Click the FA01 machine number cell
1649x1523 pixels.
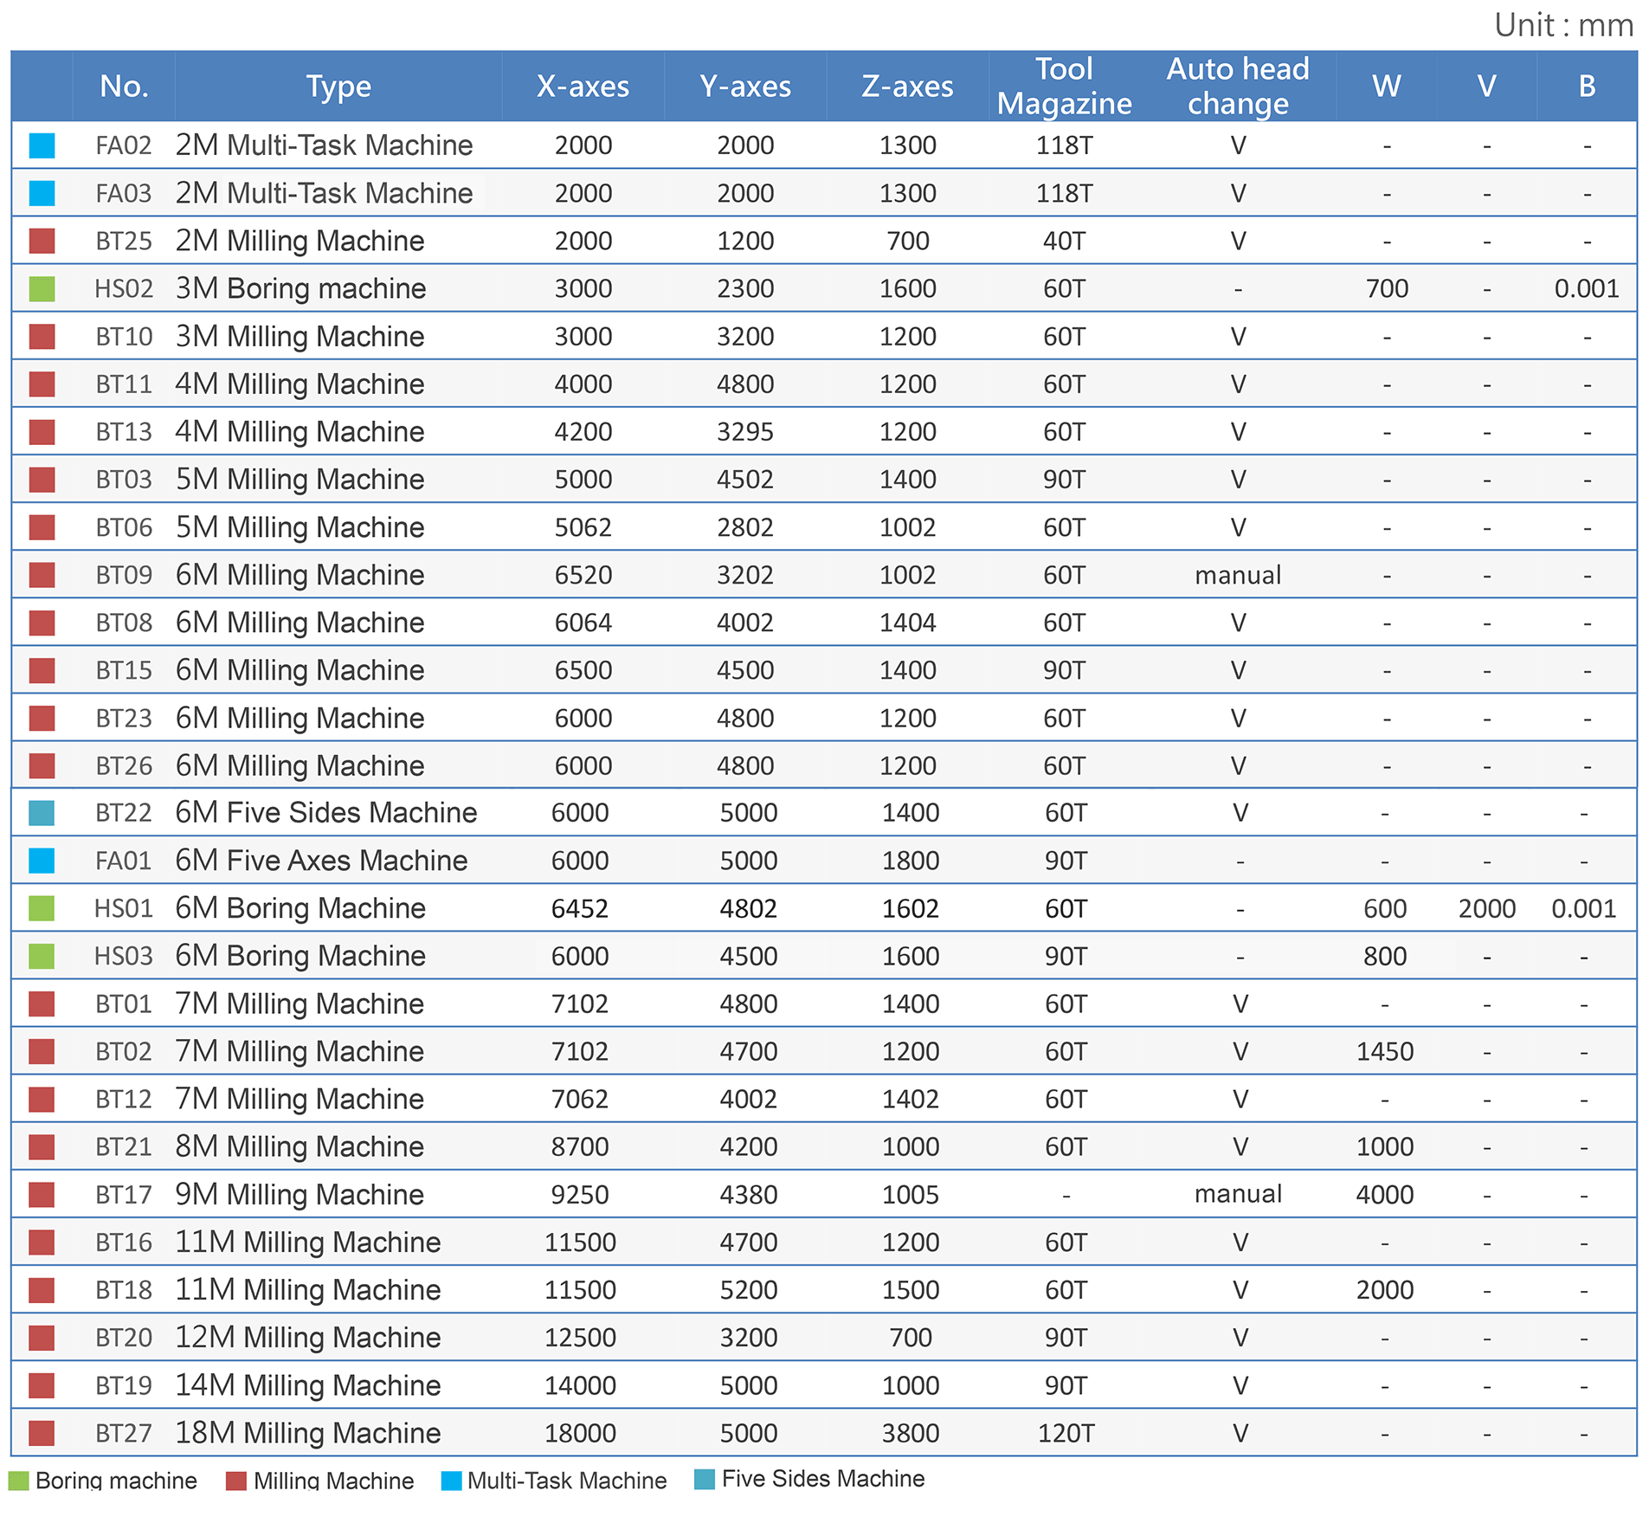124,861
